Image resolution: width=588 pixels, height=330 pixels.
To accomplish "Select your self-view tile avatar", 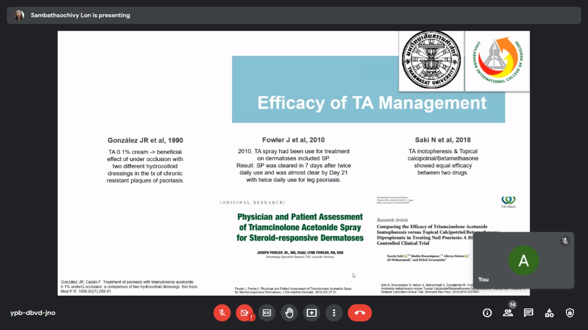I will click(524, 260).
